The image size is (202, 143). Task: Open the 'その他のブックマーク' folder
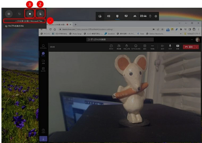[192, 34]
